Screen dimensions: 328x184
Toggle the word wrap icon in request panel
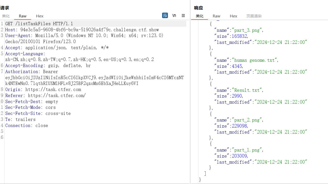(165, 16)
